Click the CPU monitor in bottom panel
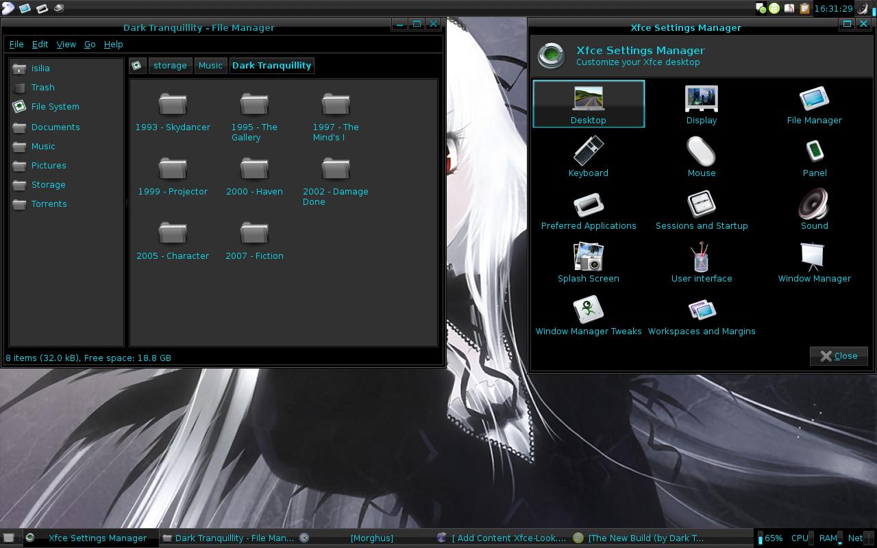Image resolution: width=877 pixels, height=548 pixels. [x=802, y=538]
